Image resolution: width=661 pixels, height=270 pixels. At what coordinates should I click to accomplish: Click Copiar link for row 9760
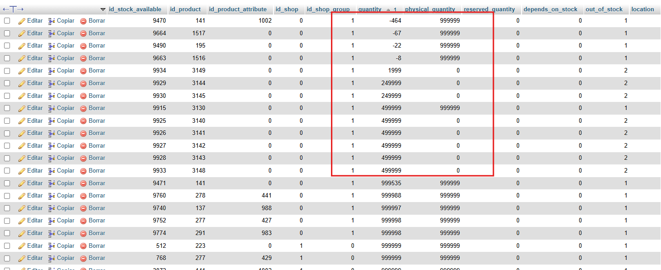(x=66, y=196)
